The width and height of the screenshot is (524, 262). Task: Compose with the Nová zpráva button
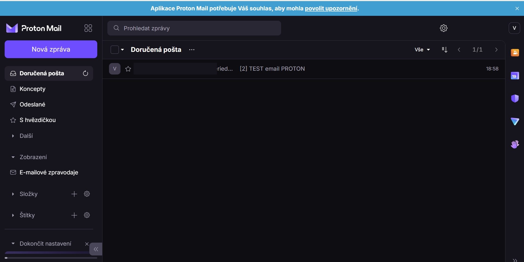(x=51, y=49)
